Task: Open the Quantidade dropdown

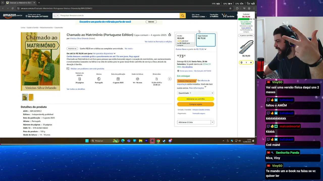Action: point(196,93)
